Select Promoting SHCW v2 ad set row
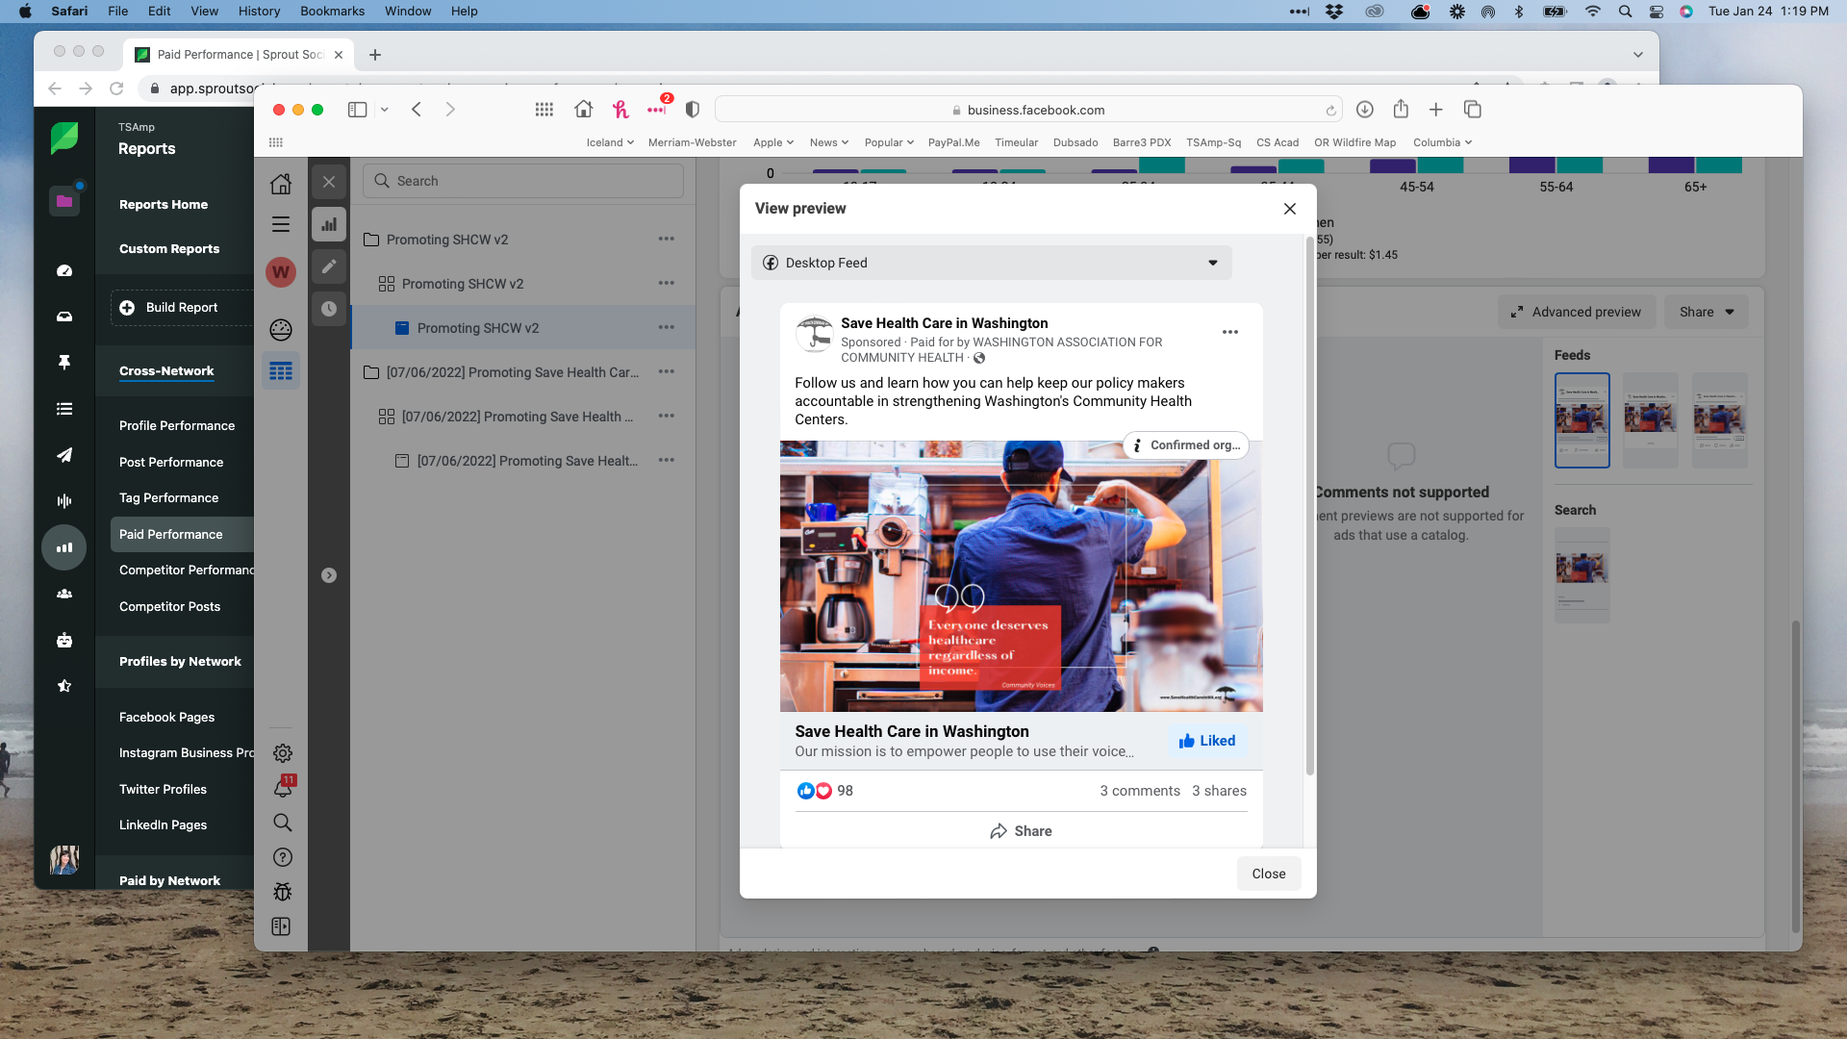 pos(523,284)
